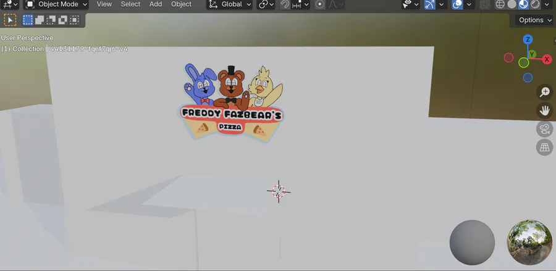Set selection mode to invert

63,20
